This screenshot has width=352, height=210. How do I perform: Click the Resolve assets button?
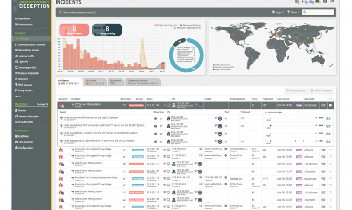coord(296,91)
